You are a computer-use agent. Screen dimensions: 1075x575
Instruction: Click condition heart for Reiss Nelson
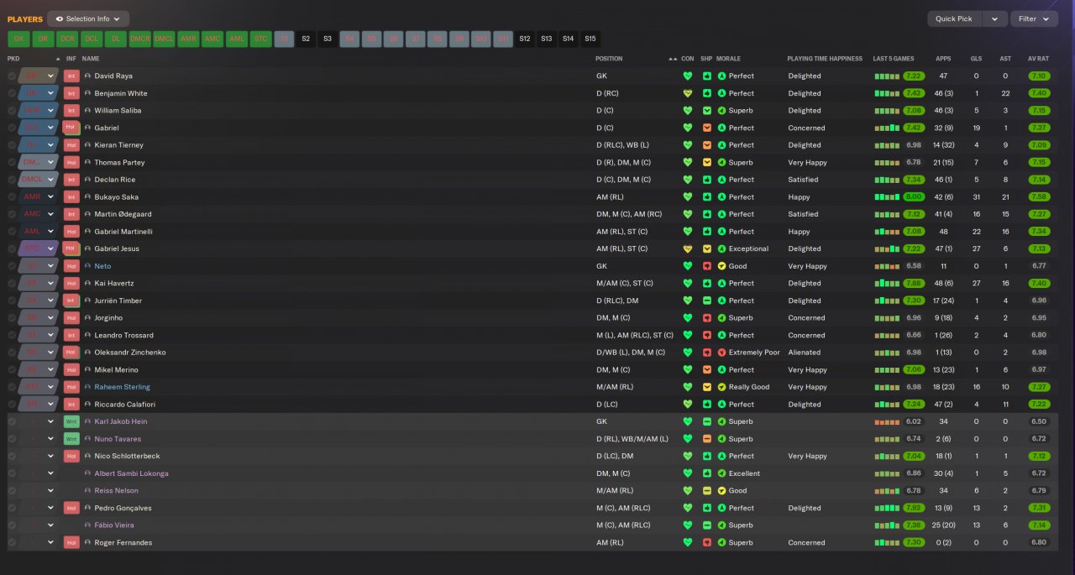(688, 491)
